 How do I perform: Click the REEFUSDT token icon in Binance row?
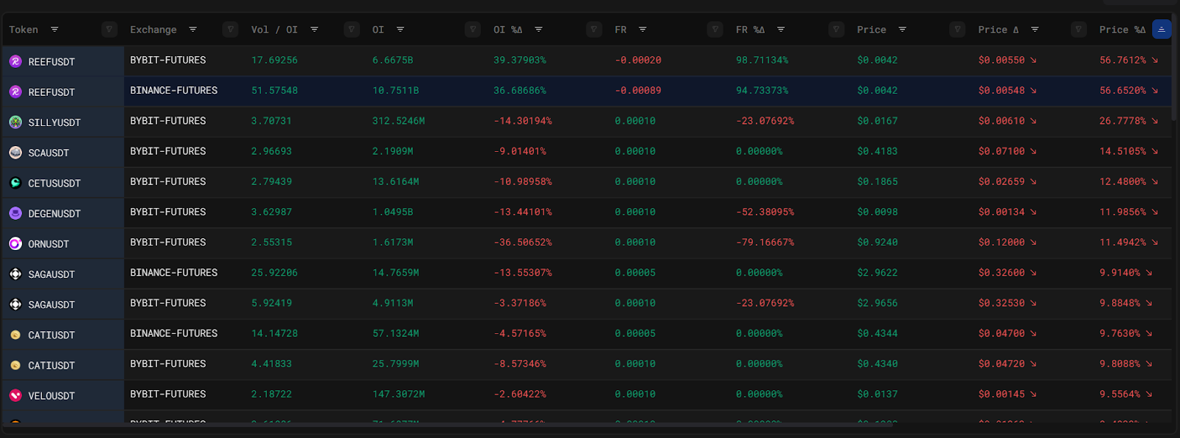coord(15,91)
